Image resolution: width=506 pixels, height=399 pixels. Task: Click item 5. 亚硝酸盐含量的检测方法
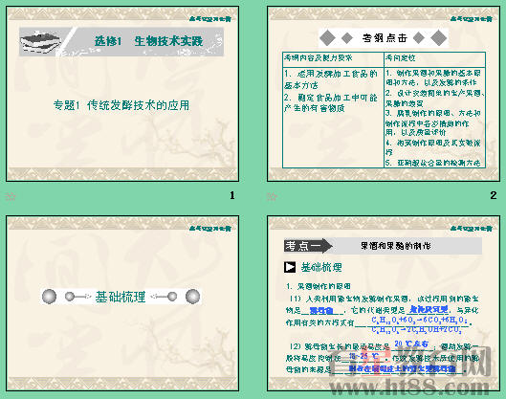(433, 163)
